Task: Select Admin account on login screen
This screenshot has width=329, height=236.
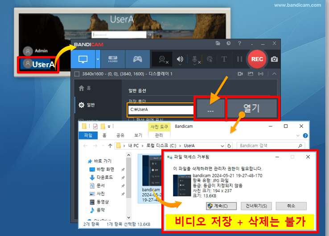Action: point(35,51)
